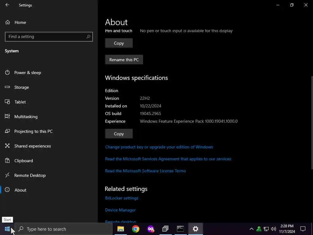
Task: Open Projecting to this PC
Action: tap(33, 131)
